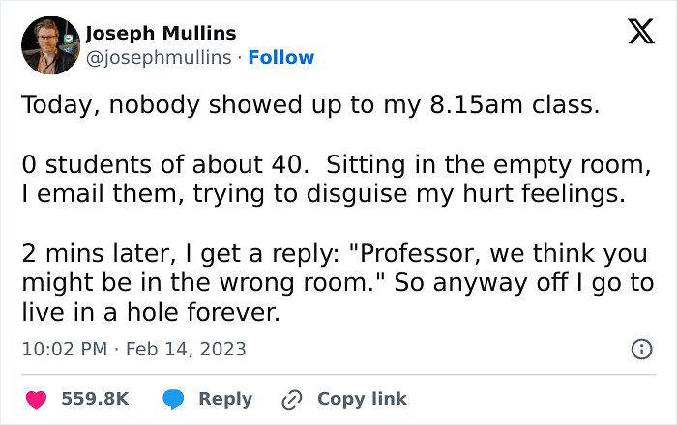Viewport: 677px width, 425px height.
Task: Click the X logo in the corner
Action: (634, 33)
